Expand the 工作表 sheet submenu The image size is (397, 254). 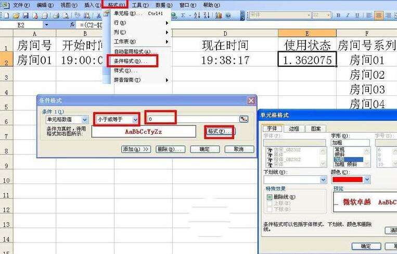coord(142,41)
